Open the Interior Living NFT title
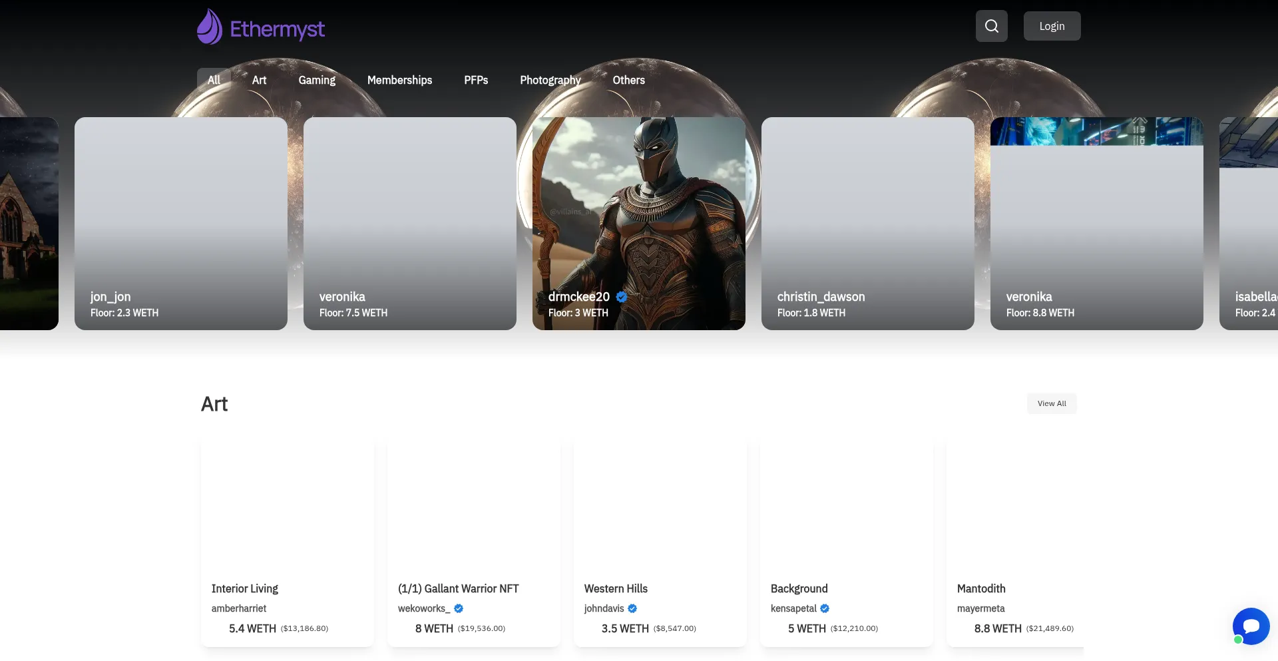Image resolution: width=1278 pixels, height=661 pixels. (x=245, y=588)
